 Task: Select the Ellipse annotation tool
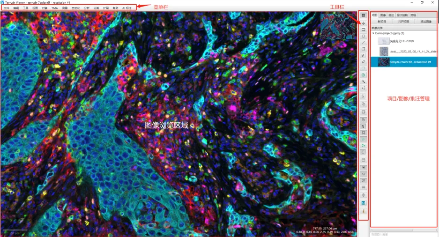[364, 36]
